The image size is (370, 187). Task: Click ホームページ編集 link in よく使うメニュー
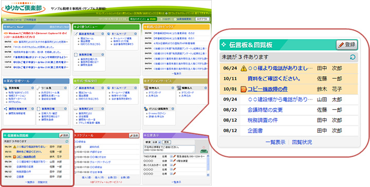pyautogui.click(x=122, y=38)
